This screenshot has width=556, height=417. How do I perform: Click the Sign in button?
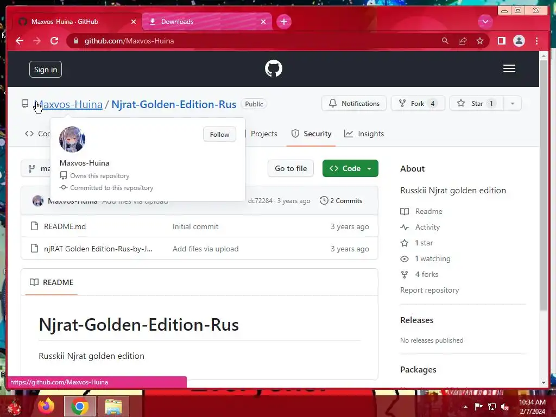coord(46,69)
